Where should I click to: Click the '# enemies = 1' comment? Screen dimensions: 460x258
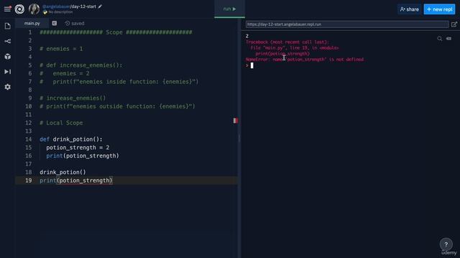pyautogui.click(x=61, y=49)
